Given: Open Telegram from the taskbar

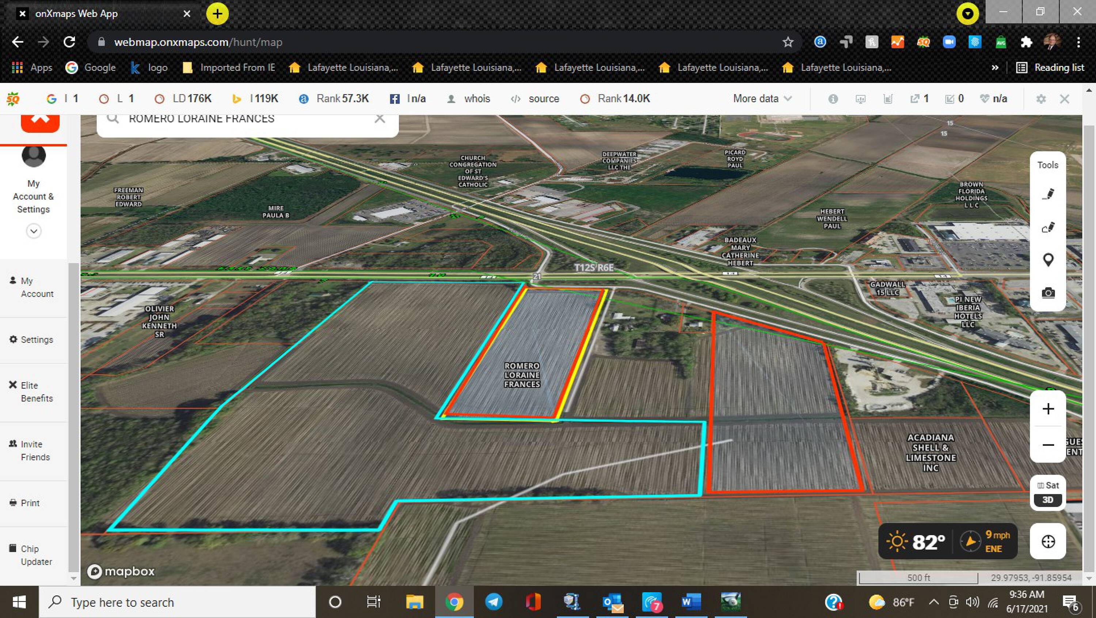Looking at the screenshot, I should coord(494,602).
